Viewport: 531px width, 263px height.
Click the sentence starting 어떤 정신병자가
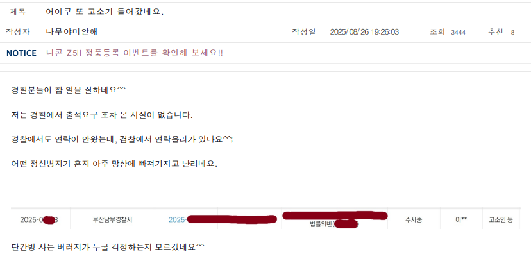(x=114, y=164)
